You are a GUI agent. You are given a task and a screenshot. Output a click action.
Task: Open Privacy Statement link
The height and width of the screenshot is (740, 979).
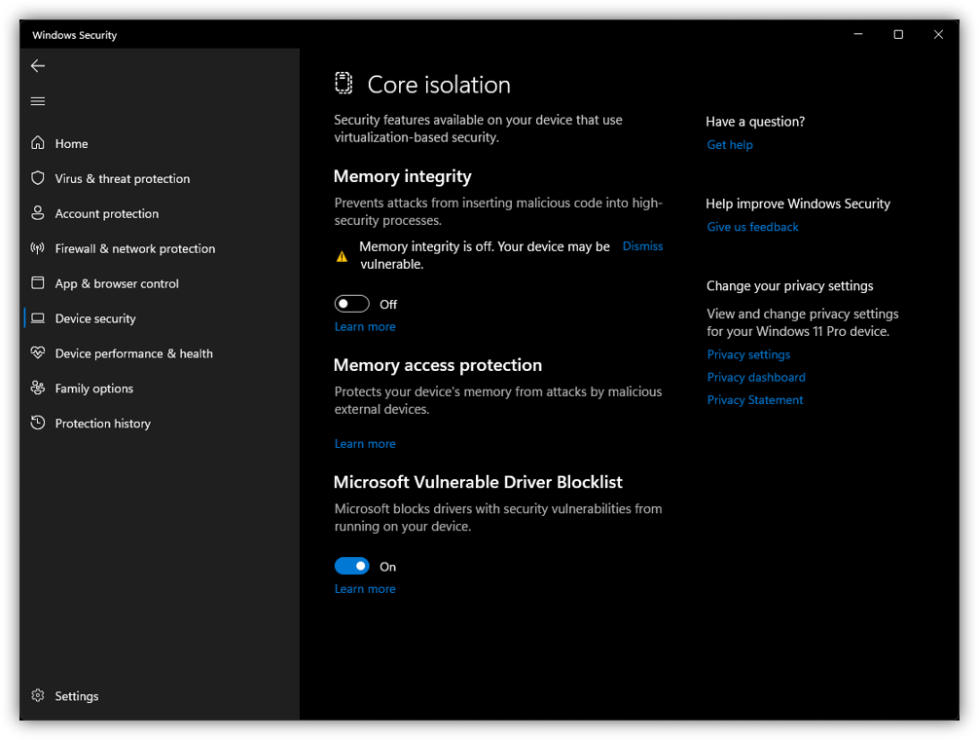click(x=755, y=400)
